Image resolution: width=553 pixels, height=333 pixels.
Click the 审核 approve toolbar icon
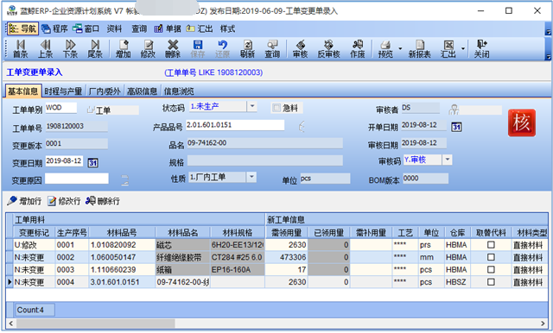[x=300, y=48]
